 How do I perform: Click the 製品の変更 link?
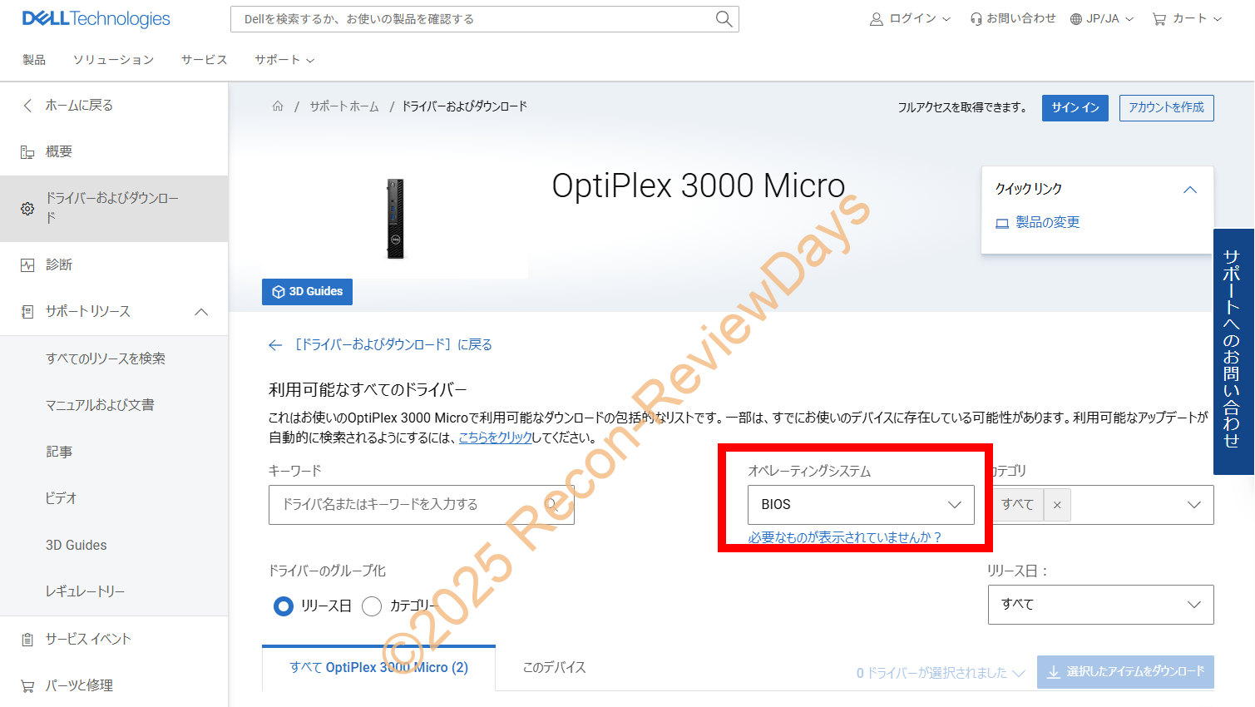click(x=1047, y=223)
